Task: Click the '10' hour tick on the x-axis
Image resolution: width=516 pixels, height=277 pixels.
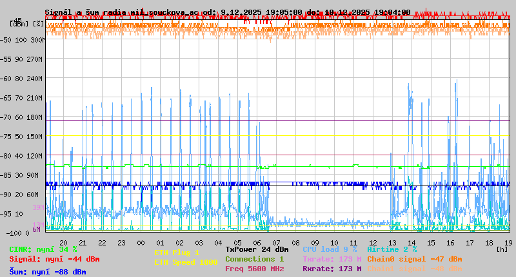Action: [x=334, y=243]
